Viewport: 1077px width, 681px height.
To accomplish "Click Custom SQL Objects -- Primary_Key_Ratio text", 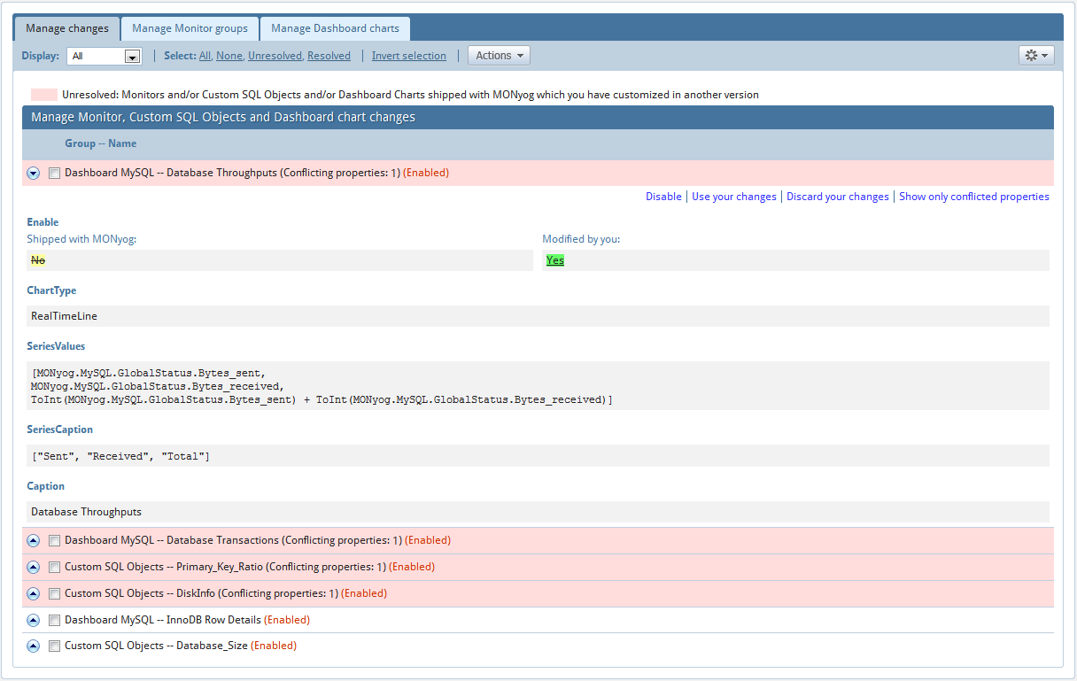I will point(165,567).
